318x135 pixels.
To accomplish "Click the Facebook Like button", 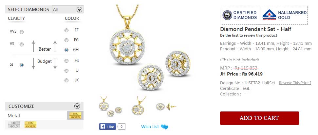I will click(107, 127).
